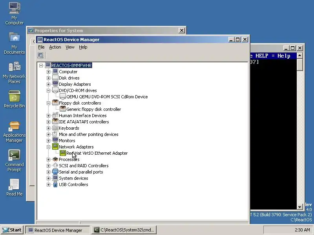Open the View menu

pos(70,47)
